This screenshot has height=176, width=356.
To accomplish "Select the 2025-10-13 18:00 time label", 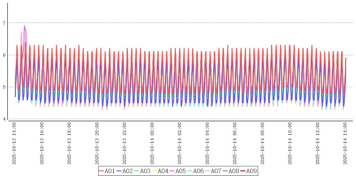I will [x=69, y=144].
